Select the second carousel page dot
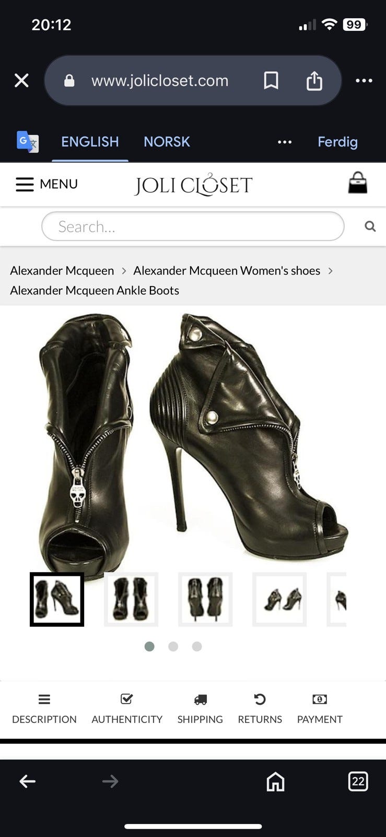Viewport: 386px width, 837px height. coord(173,647)
